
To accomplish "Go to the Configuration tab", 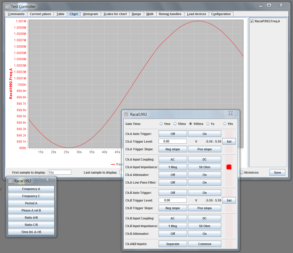I will (221, 14).
